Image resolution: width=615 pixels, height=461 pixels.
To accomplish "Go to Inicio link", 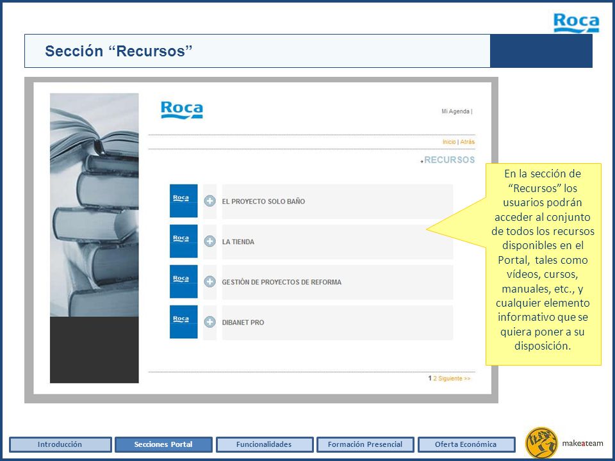I will click(x=449, y=142).
